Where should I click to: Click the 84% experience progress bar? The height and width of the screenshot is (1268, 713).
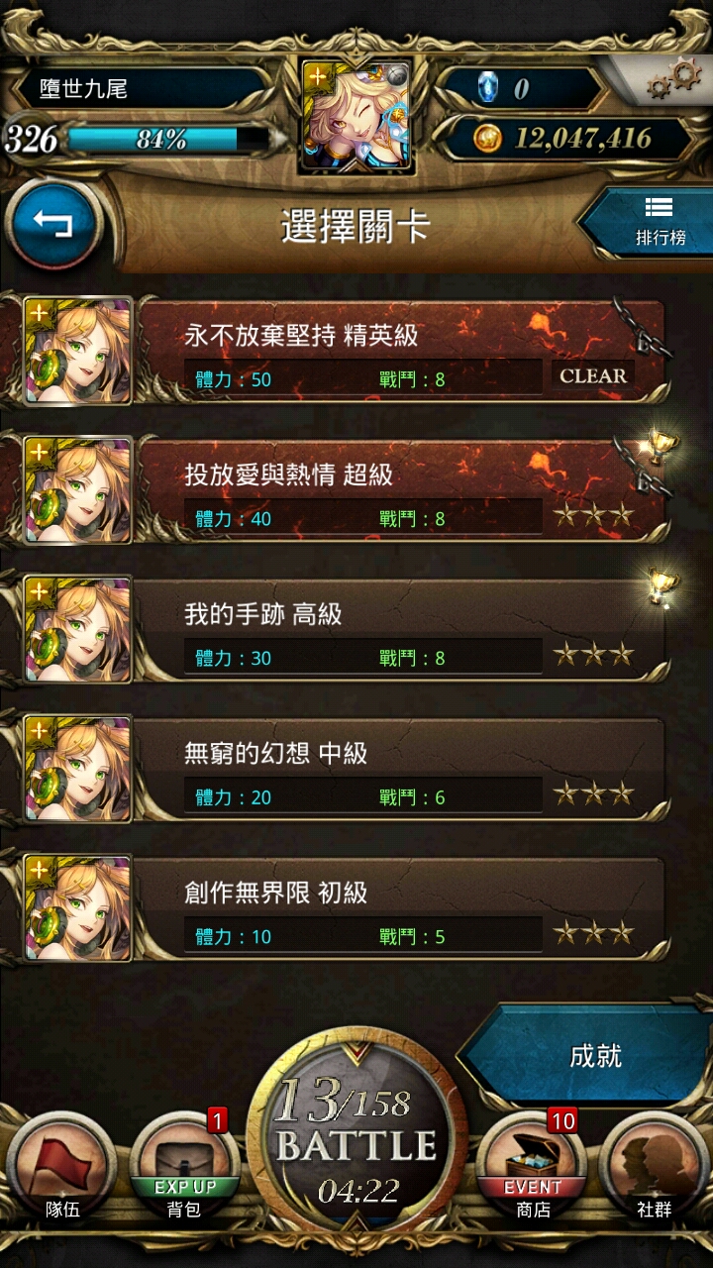tap(166, 140)
